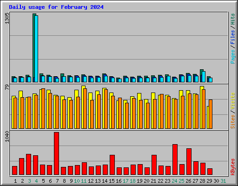This screenshot has height=186, width=238.
Task: Click the 79 sites axis value
Action: point(7,87)
